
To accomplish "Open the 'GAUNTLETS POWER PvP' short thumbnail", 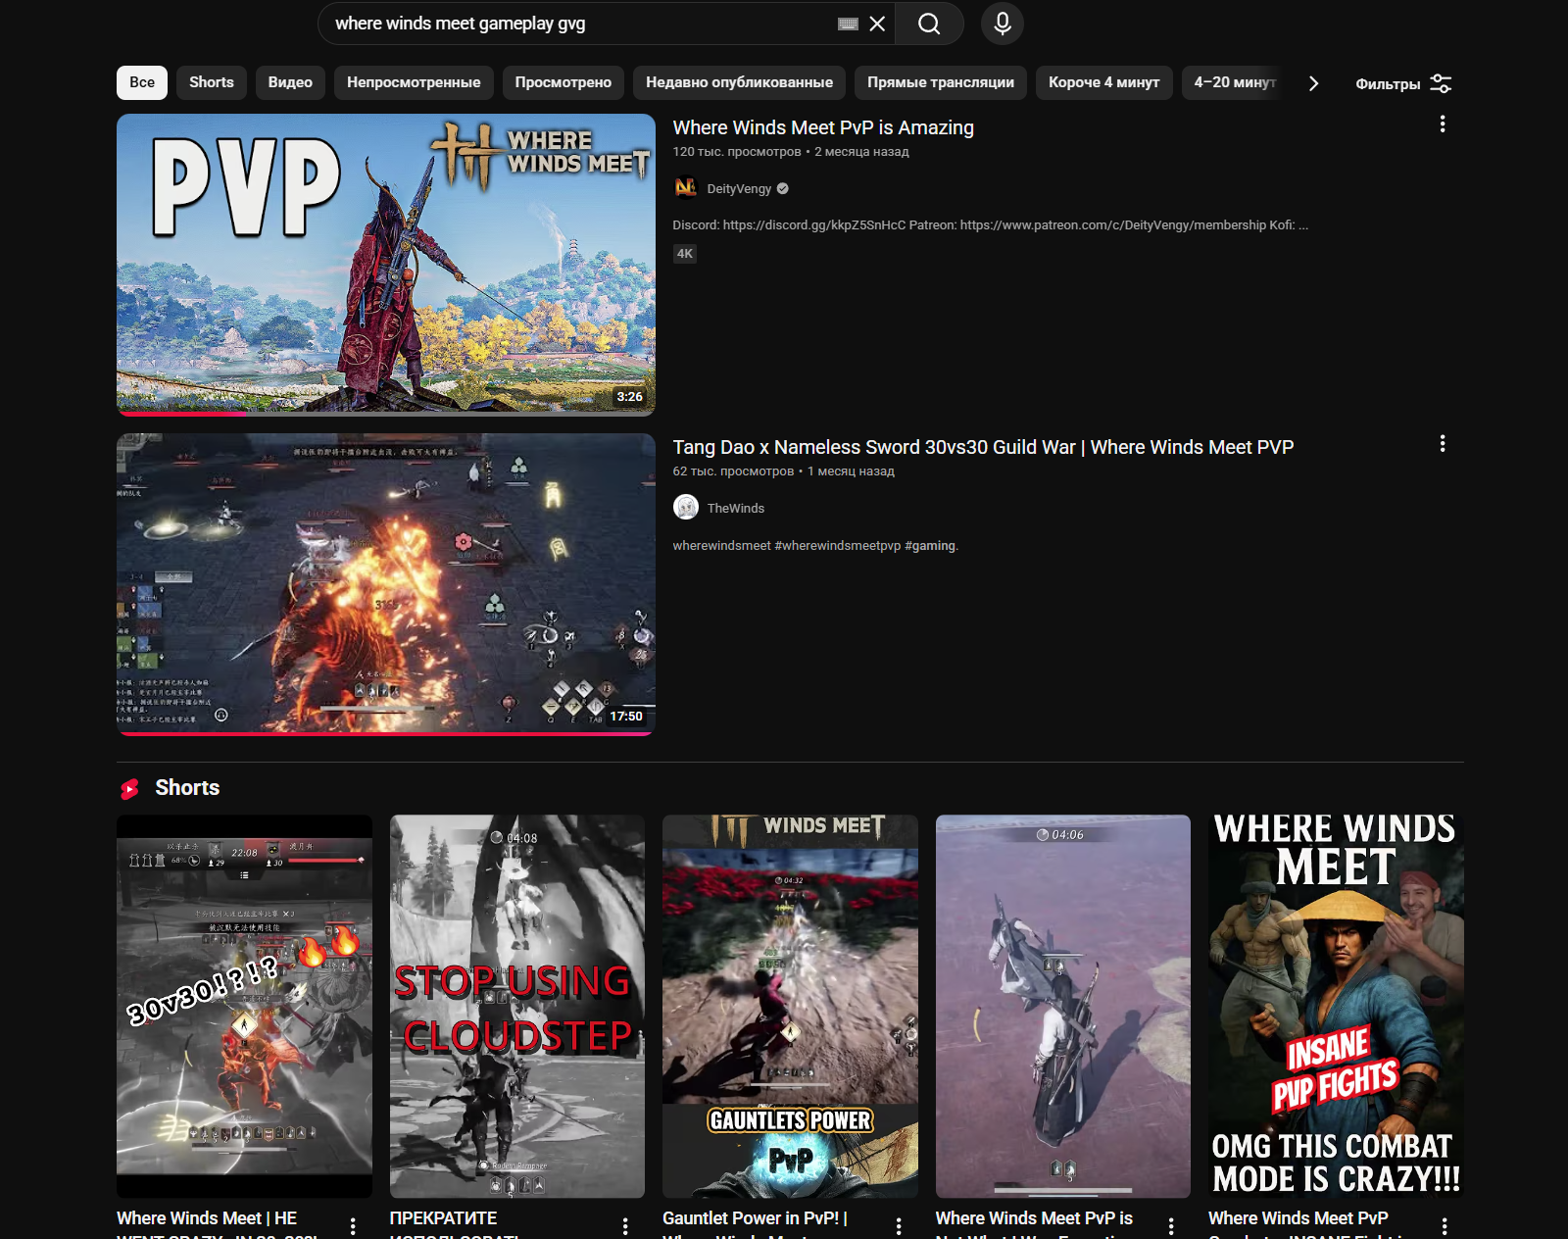I will [x=790, y=1006].
